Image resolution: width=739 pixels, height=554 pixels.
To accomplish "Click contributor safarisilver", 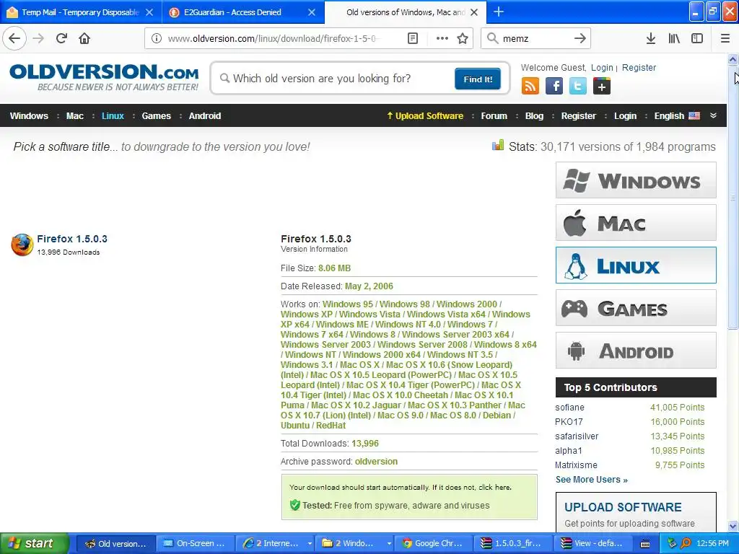I will [577, 436].
